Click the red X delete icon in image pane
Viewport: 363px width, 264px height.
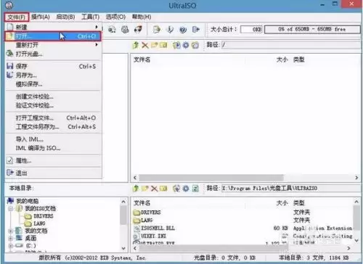[x=145, y=45]
